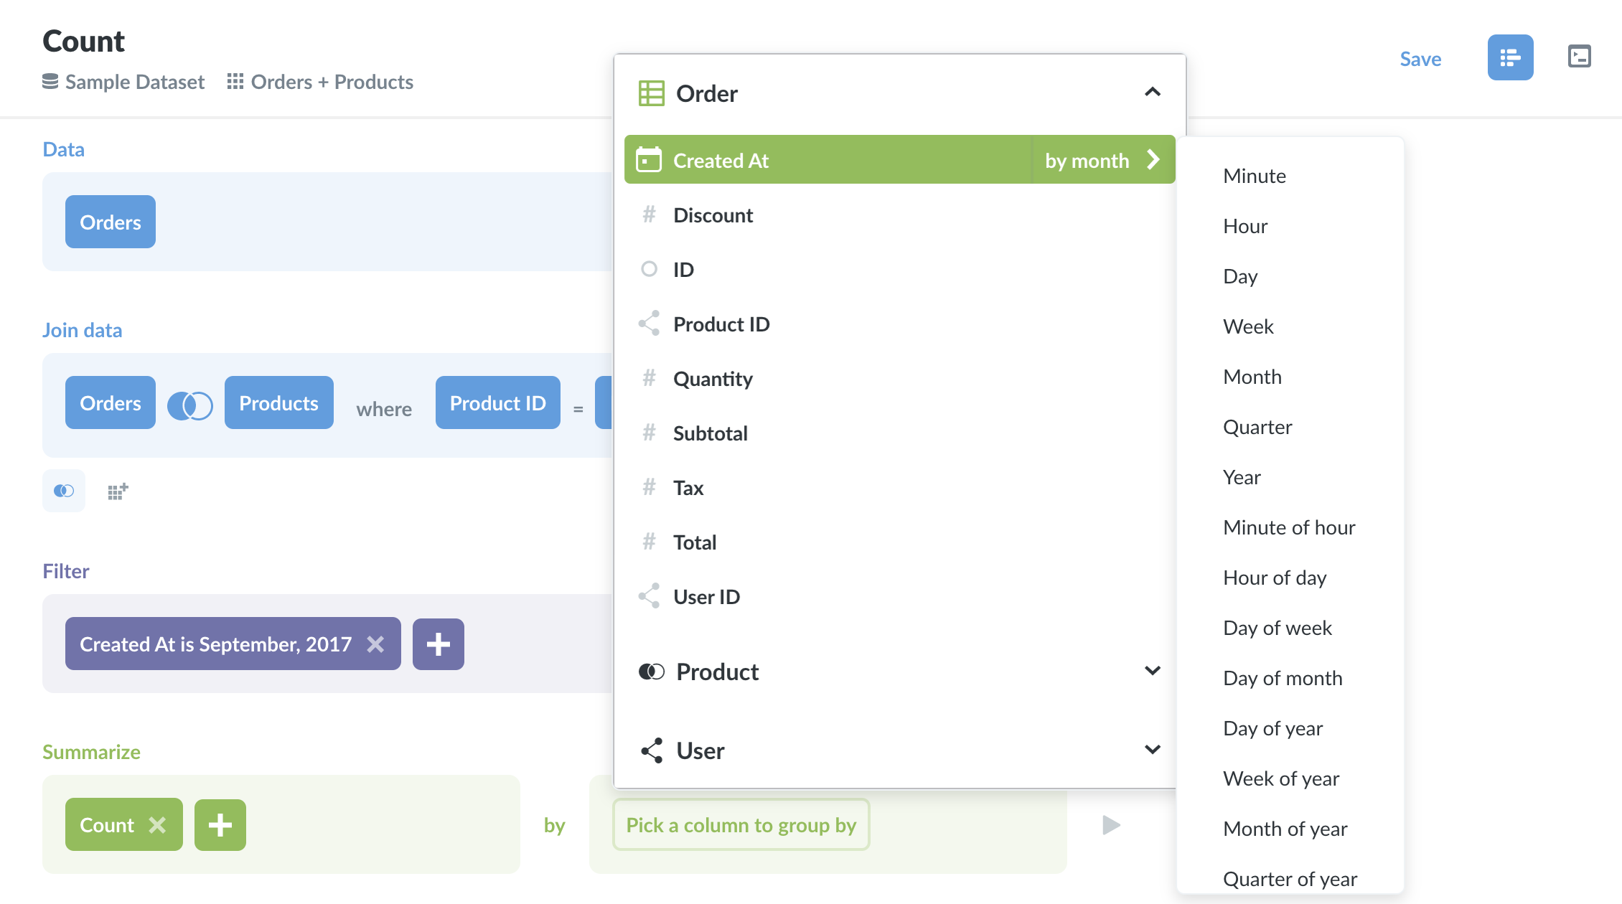Click the ID radio/circle icon in Order

[x=648, y=268]
